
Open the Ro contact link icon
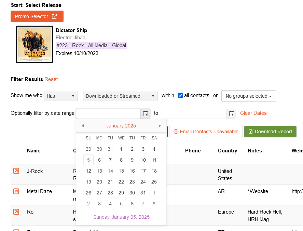coord(16,212)
